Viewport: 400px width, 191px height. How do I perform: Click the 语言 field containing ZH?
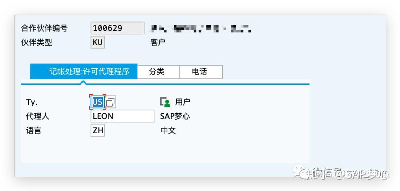(x=98, y=131)
